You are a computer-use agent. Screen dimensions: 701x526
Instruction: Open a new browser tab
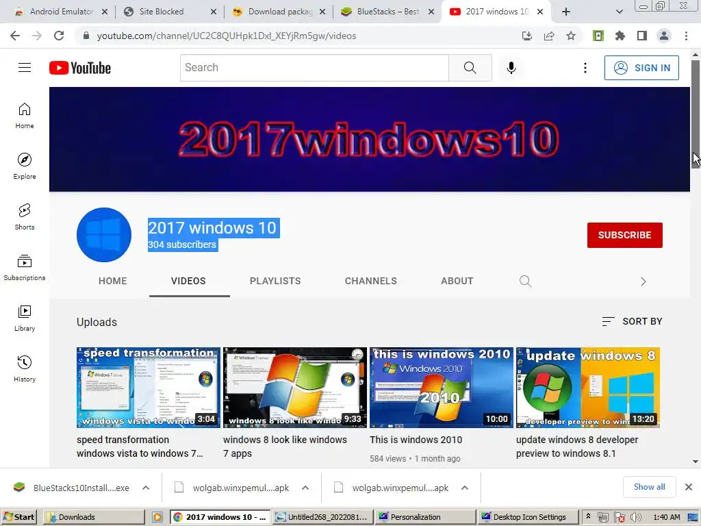coord(566,12)
